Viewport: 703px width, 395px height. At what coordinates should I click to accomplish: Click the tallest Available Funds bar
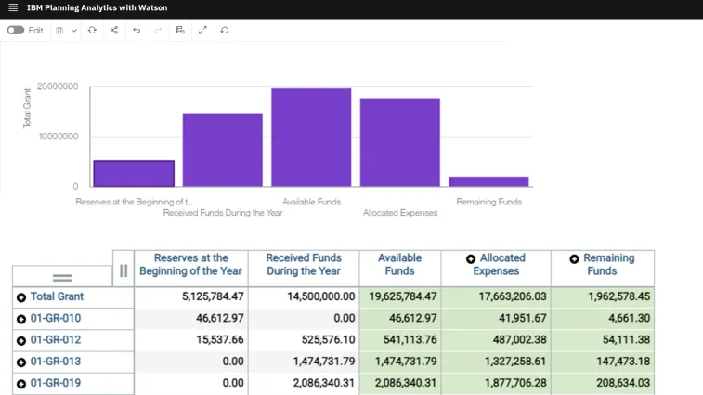(310, 138)
